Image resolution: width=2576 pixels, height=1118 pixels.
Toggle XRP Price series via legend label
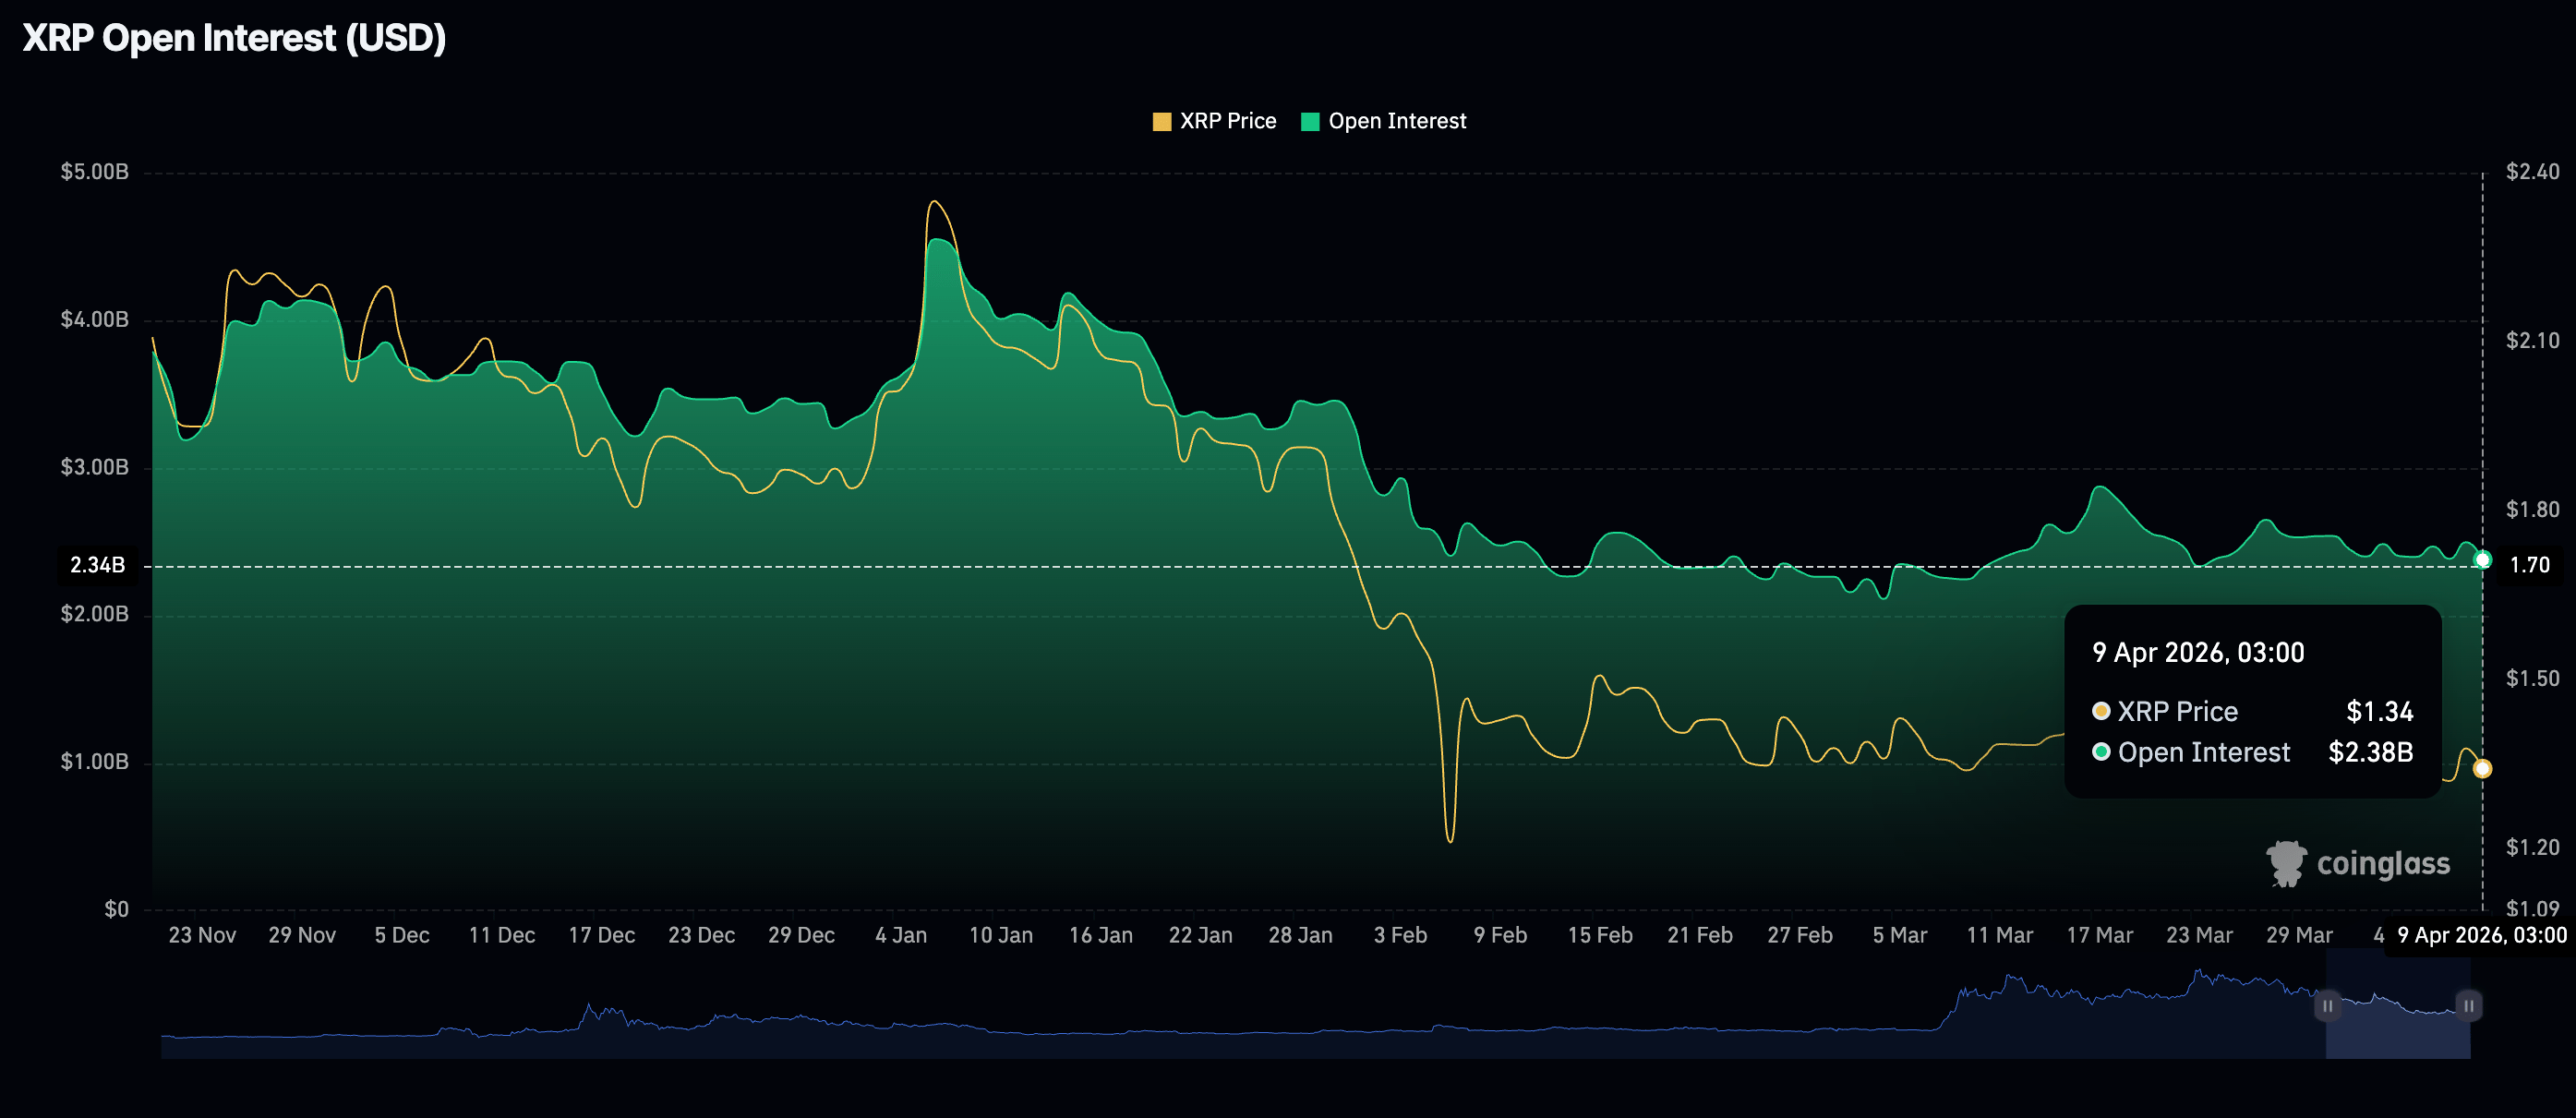click(x=1227, y=122)
